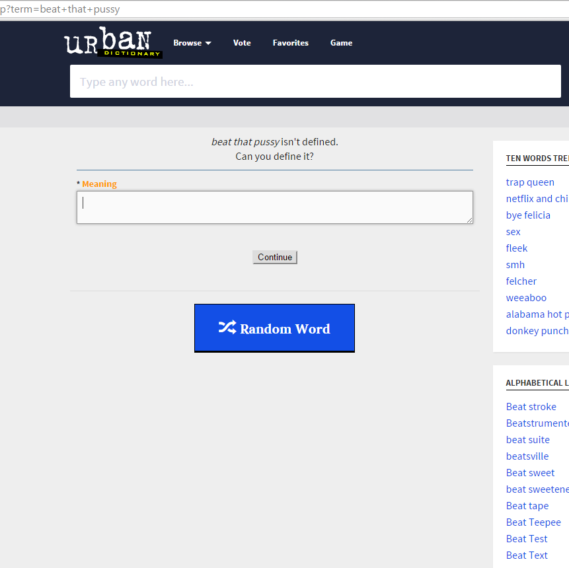Click the 'TEN WORDS TRENDING' heading
This screenshot has height=568, width=569.
(537, 158)
